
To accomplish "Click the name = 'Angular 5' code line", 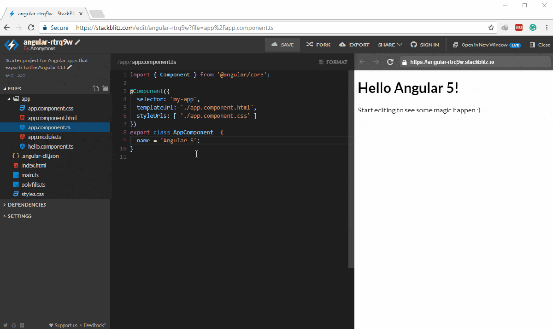I will point(169,140).
